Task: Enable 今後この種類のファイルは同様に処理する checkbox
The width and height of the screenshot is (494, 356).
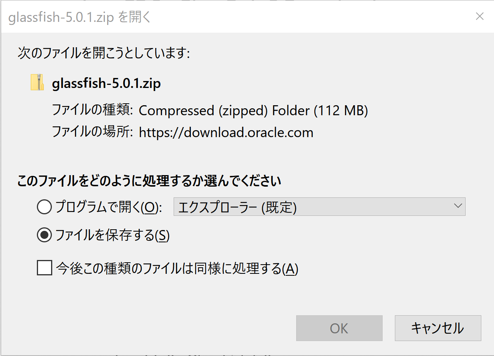Action: tap(45, 268)
